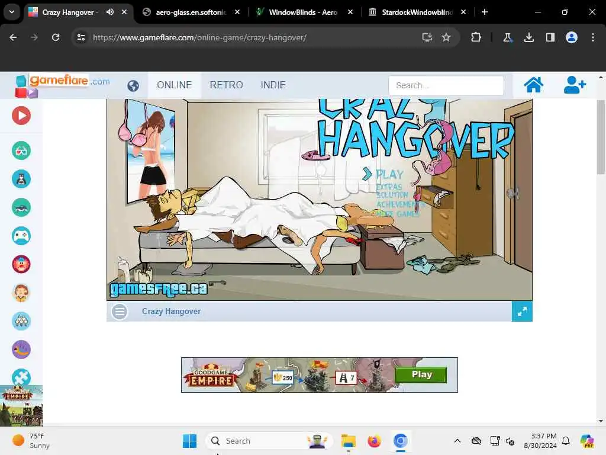Click the scrollbar down arrow
The width and height of the screenshot is (606, 455).
click(x=601, y=421)
